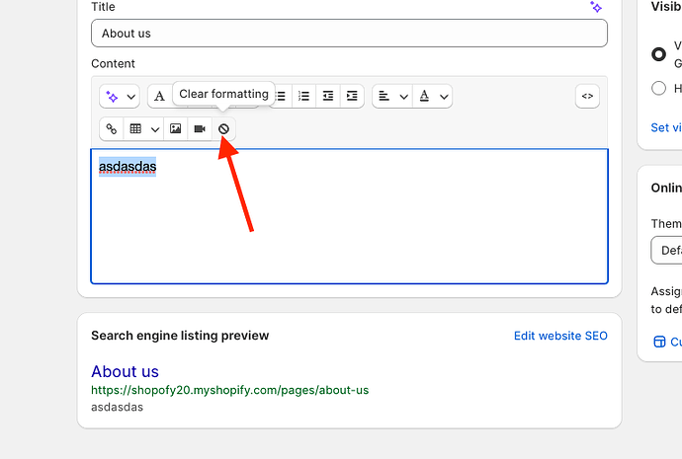Show HTML source with the <> button
The height and width of the screenshot is (459, 682).
[x=587, y=96]
